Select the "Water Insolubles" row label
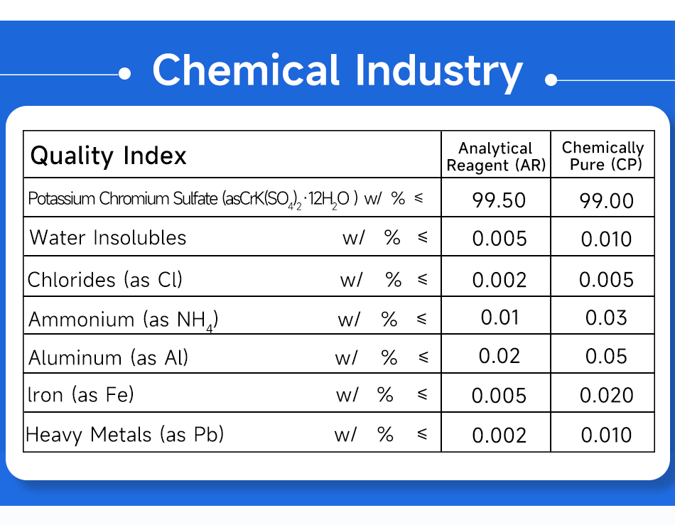The width and height of the screenshot is (675, 525). [x=108, y=237]
